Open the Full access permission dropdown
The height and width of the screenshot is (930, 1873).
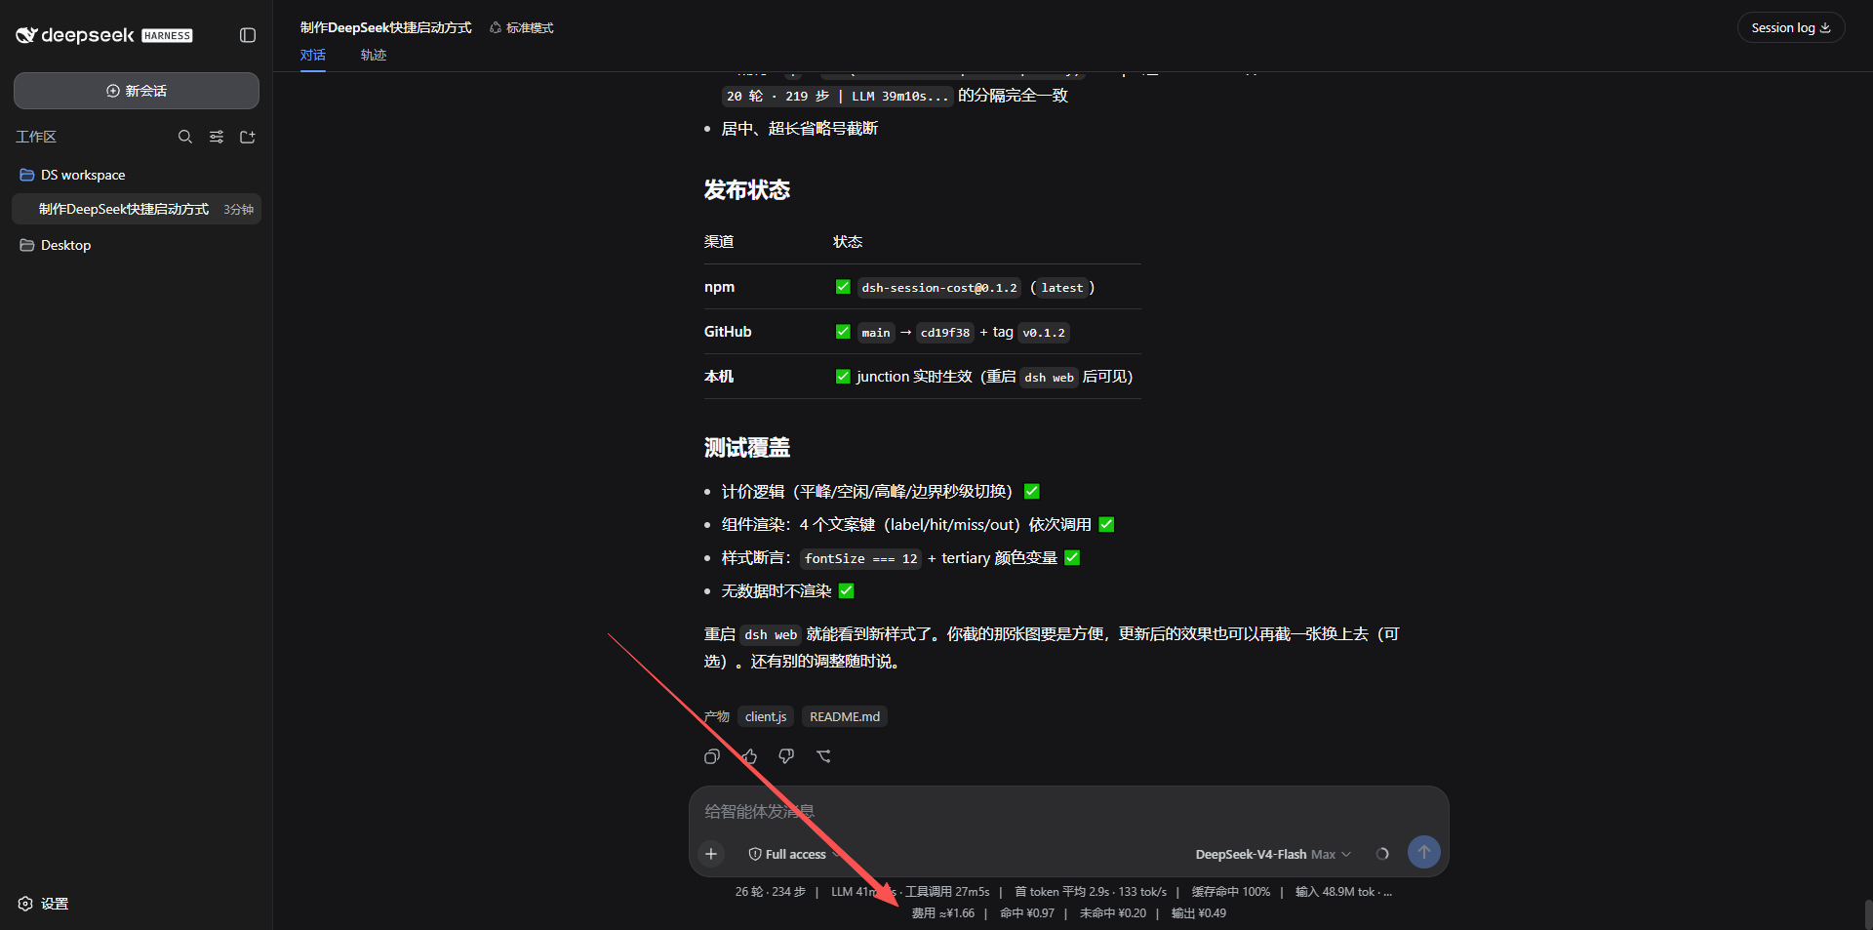click(x=795, y=854)
